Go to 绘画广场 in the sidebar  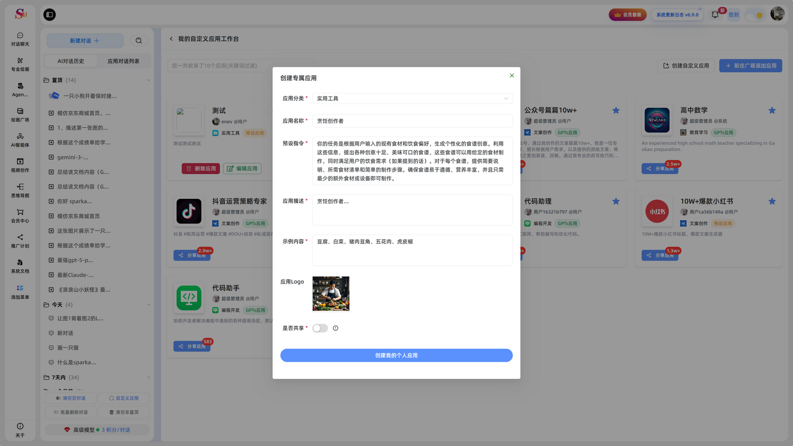[x=20, y=115]
